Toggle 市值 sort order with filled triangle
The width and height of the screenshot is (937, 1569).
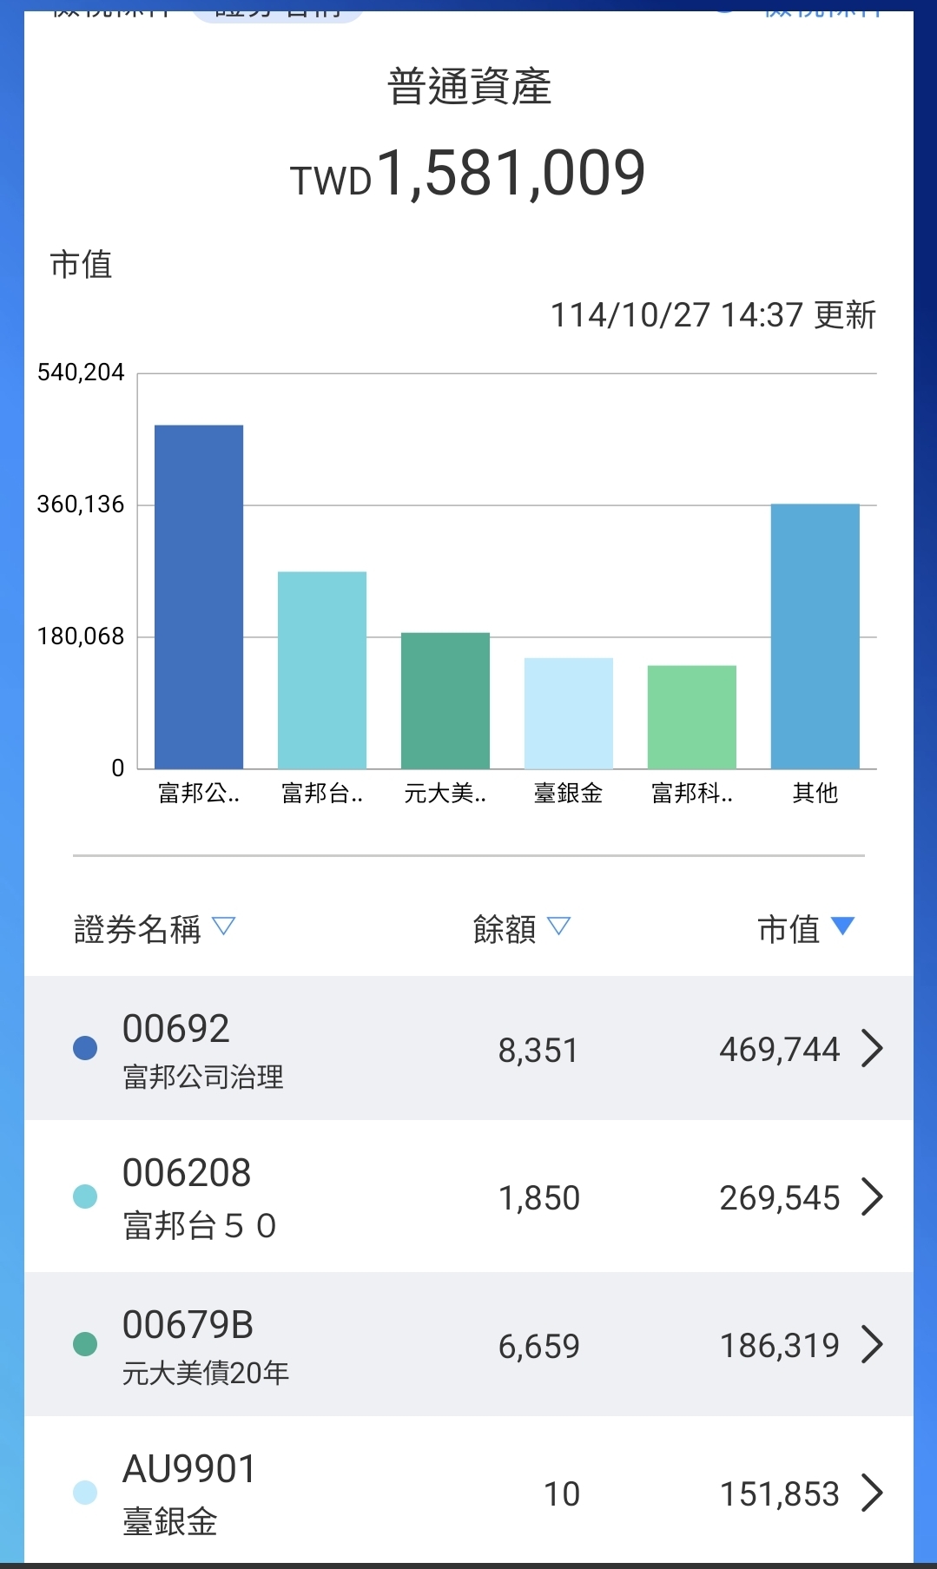pos(842,926)
